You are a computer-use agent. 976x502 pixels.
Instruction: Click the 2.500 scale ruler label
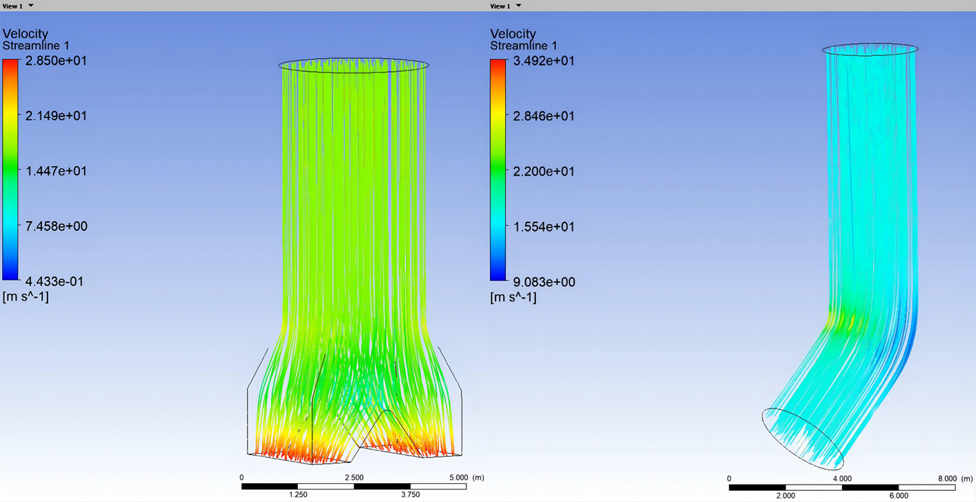tap(354, 478)
